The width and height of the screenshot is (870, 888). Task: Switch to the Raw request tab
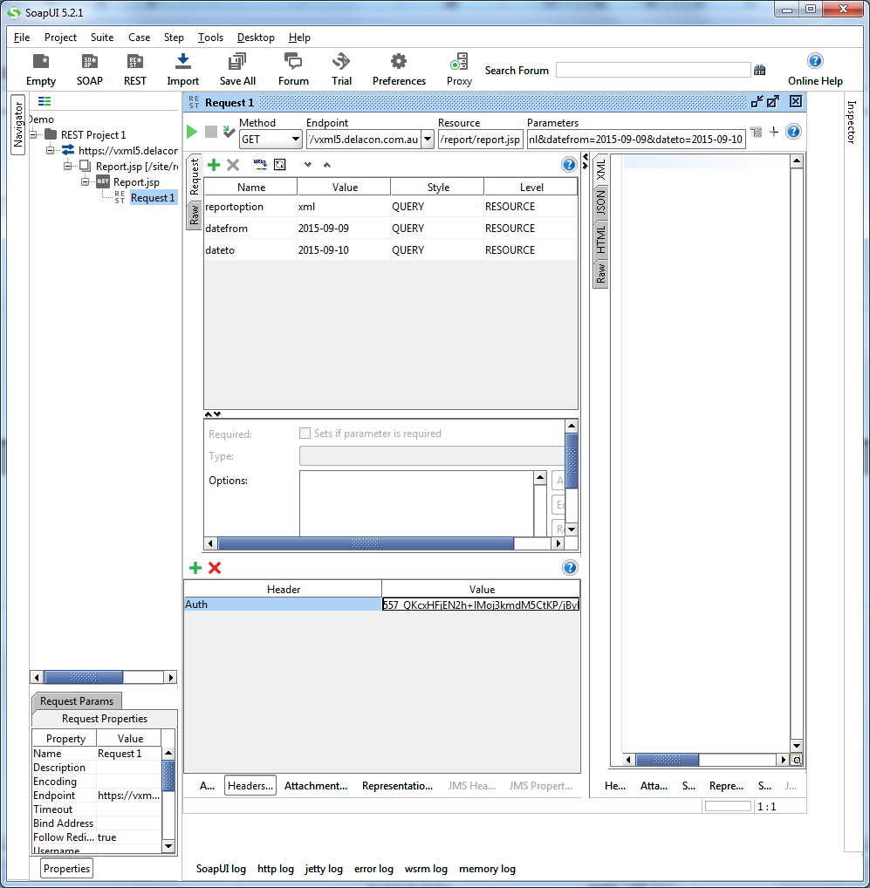[x=195, y=215]
